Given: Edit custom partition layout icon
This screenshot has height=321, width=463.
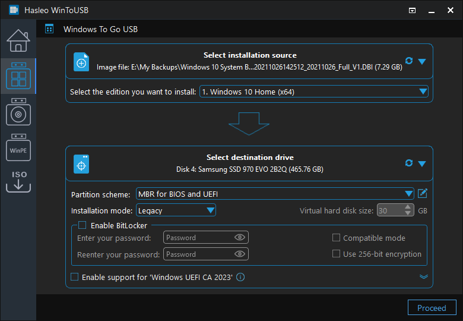Looking at the screenshot, I should point(423,194).
